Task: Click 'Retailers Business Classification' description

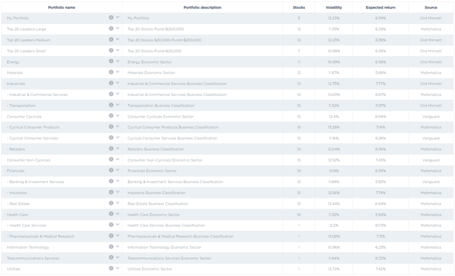Action: click(x=156, y=149)
